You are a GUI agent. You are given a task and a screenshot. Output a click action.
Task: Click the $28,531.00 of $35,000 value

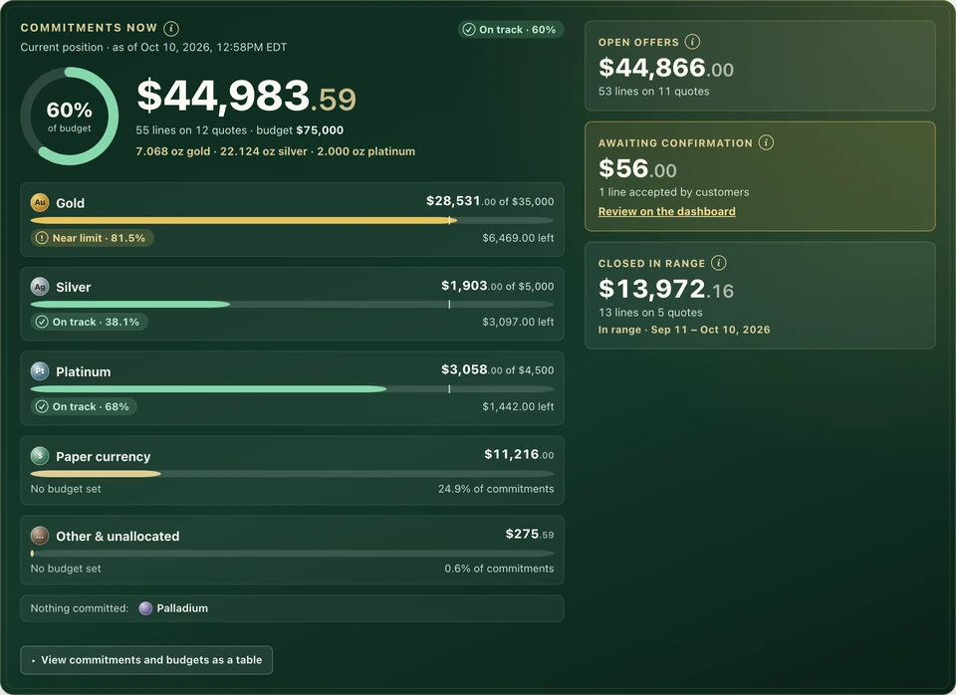tap(490, 201)
